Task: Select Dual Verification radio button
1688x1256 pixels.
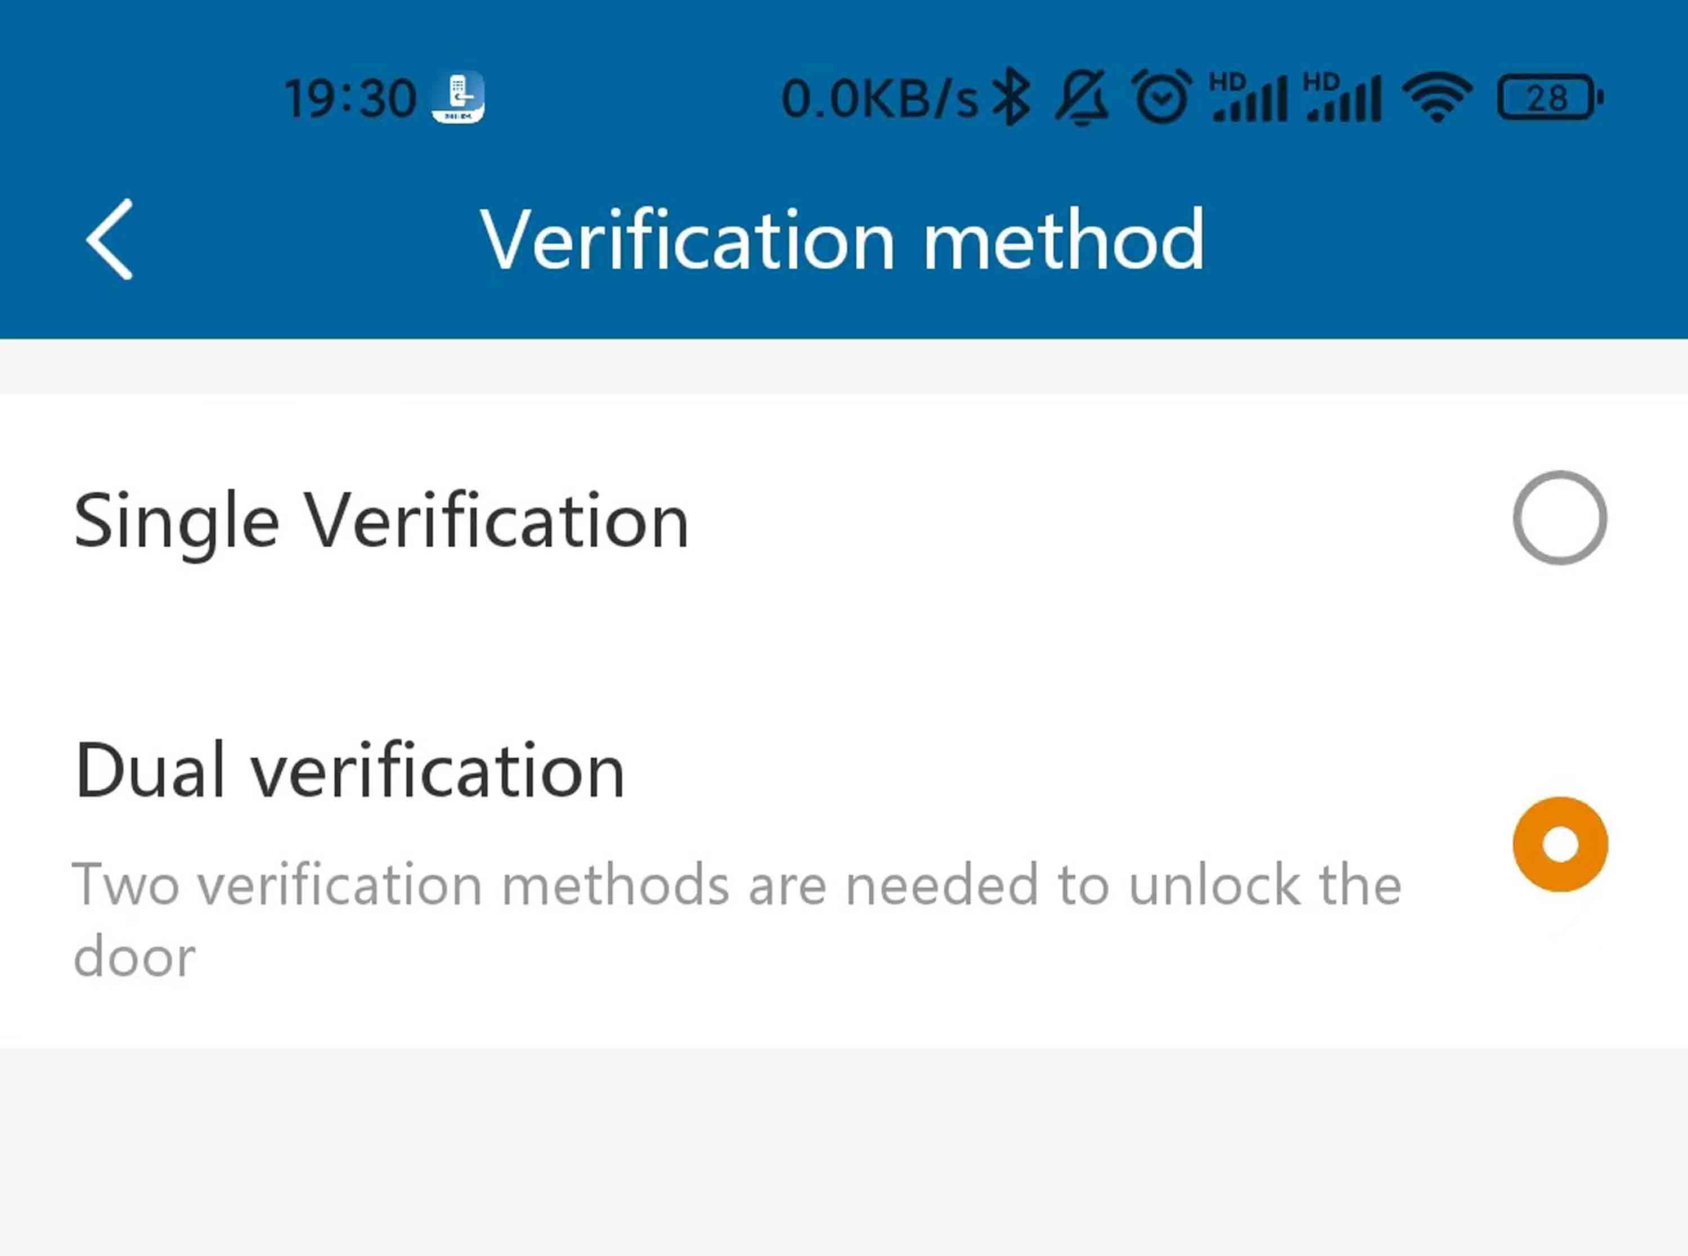Action: coord(1560,844)
